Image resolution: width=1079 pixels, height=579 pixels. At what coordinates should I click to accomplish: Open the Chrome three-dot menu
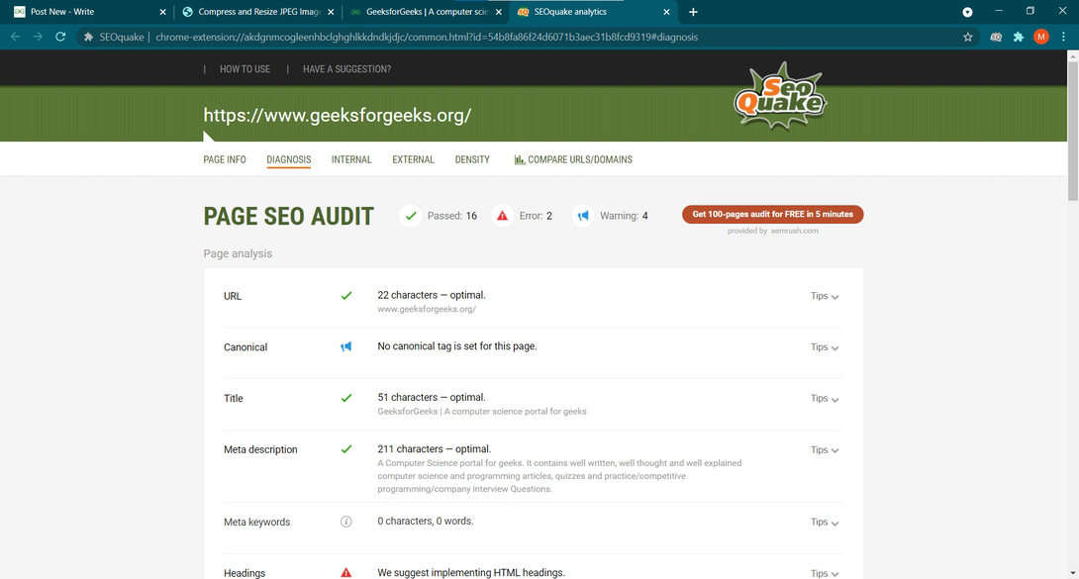(1063, 38)
